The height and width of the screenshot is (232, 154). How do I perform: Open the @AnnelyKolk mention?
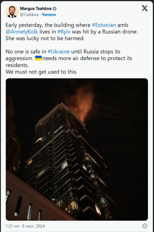pos(22,32)
